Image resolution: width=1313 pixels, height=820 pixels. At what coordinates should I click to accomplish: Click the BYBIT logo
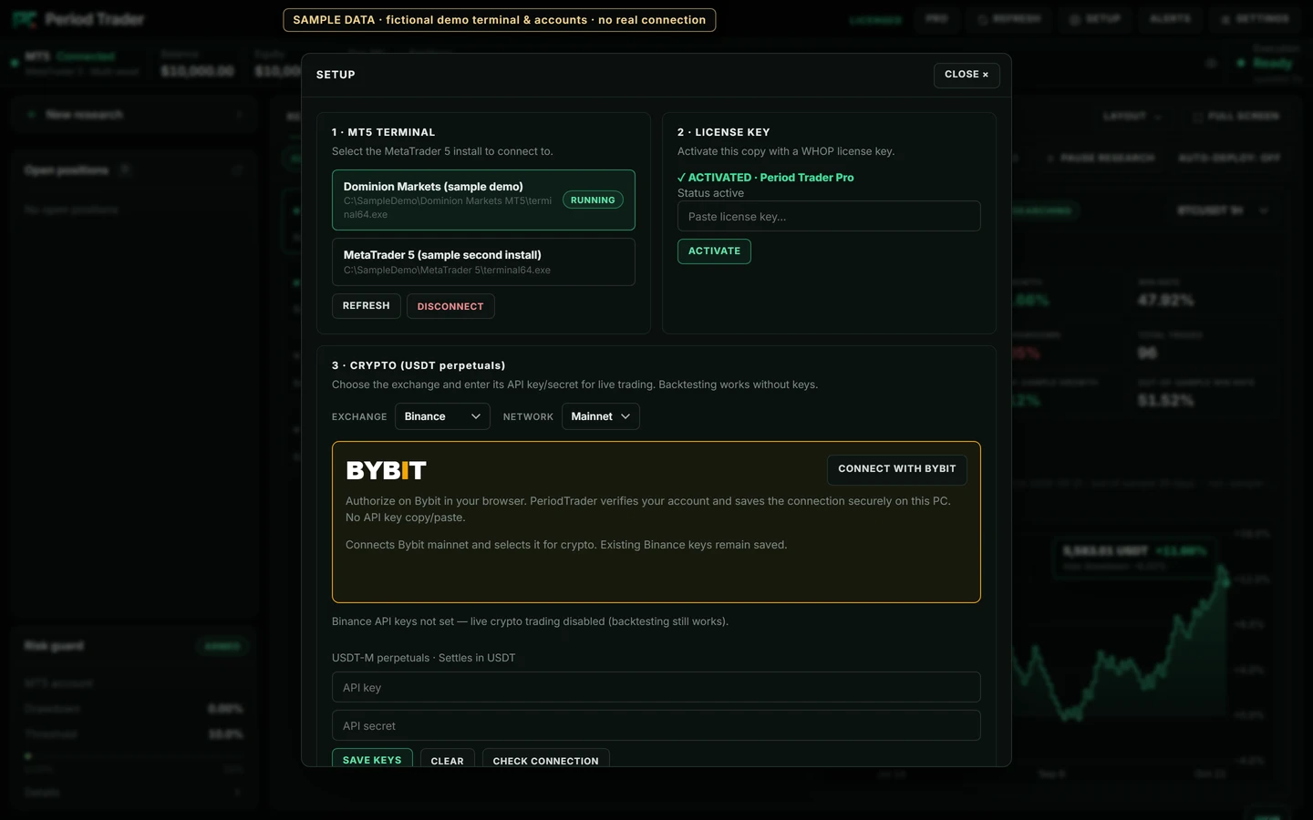coord(386,470)
